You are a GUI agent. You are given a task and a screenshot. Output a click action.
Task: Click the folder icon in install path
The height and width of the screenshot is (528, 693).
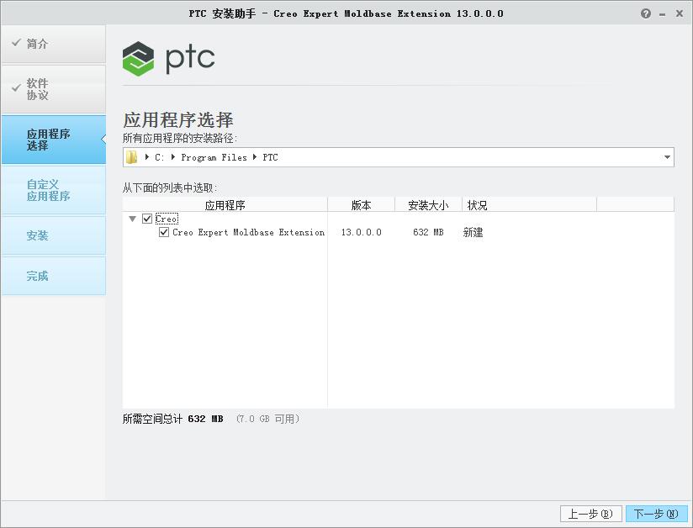(132, 157)
